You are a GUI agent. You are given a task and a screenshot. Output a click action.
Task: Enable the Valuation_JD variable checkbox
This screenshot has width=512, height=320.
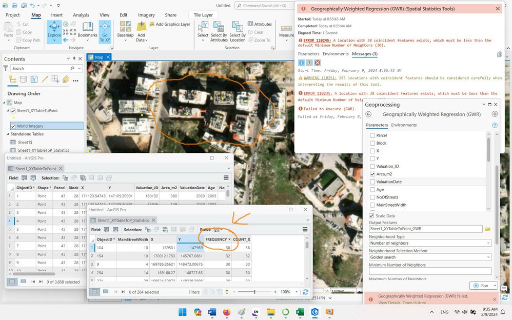click(x=372, y=166)
